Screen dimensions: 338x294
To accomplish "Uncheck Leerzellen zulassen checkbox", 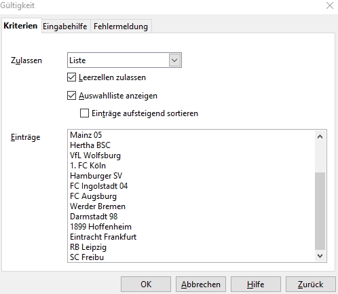I will (x=71, y=77).
